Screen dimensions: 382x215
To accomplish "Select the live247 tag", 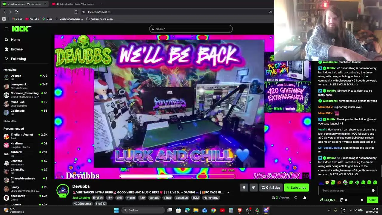I will 101,204.
